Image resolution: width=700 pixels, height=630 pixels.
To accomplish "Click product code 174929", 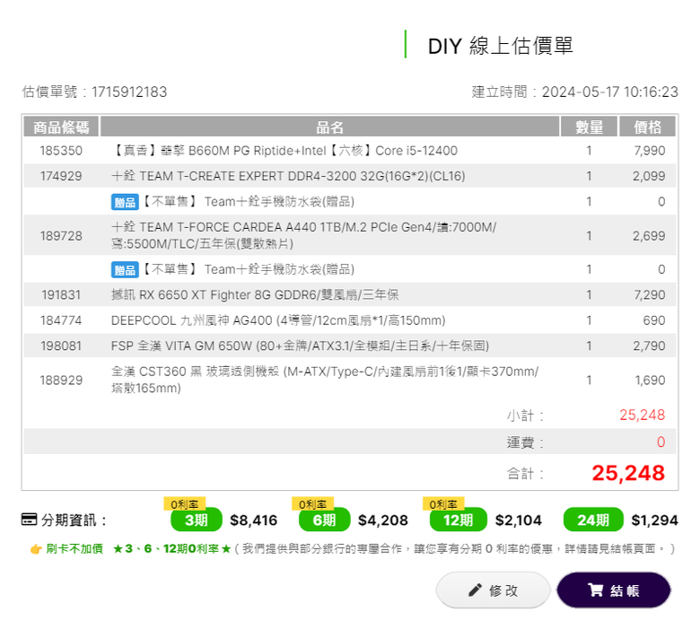I will (61, 176).
